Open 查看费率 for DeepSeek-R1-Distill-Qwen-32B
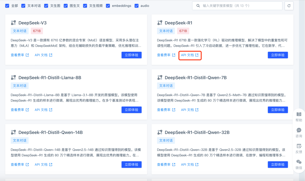This screenshot has height=181, width=305. 166,164
